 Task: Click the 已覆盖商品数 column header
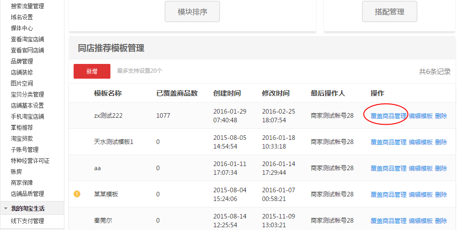177,93
